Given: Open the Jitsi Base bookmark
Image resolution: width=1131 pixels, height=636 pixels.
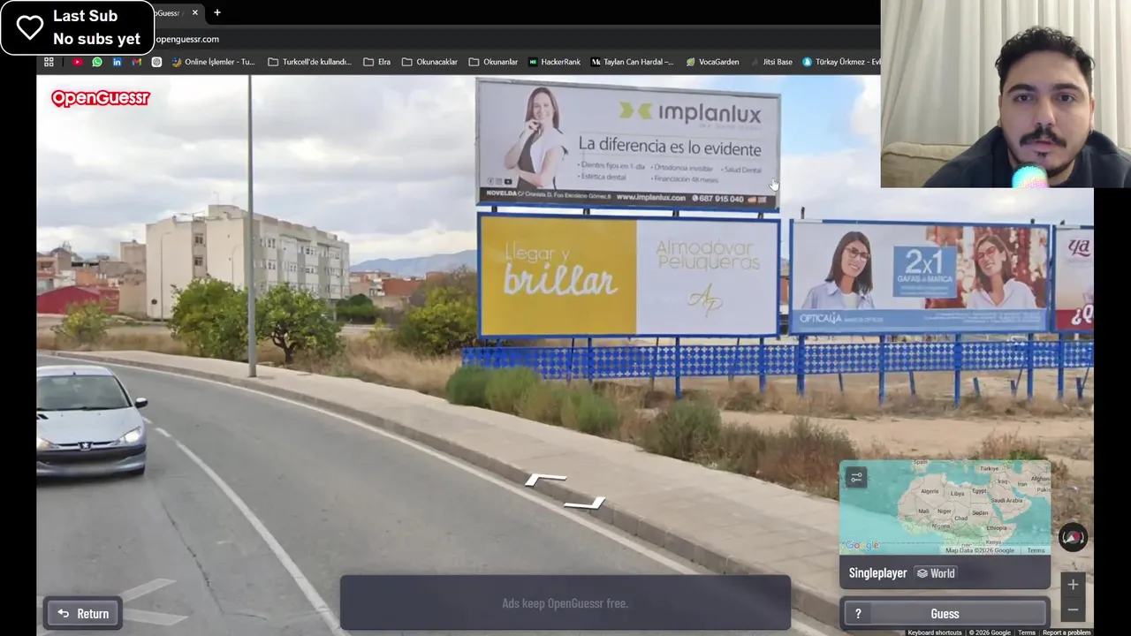Looking at the screenshot, I should click(770, 62).
